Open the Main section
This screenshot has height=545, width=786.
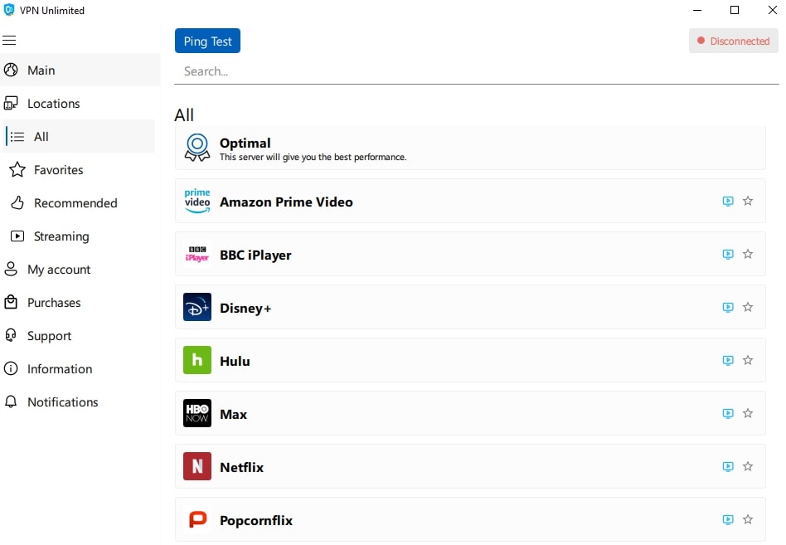click(80, 71)
